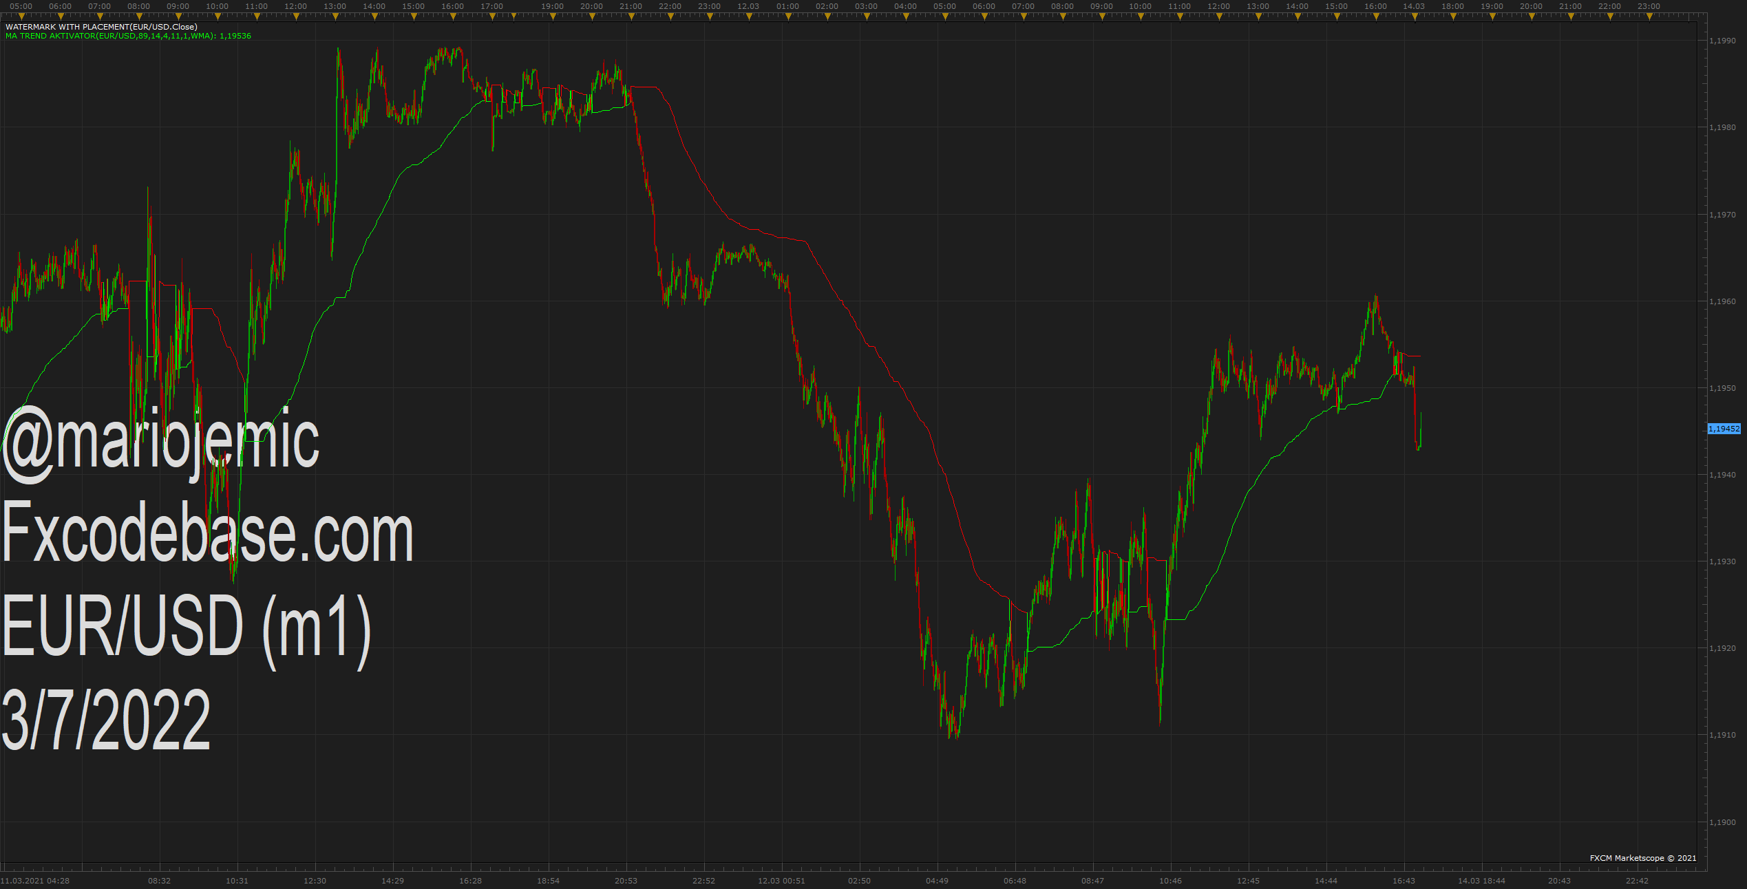Click the 12.03 00:51 bottom date label

pos(781,881)
